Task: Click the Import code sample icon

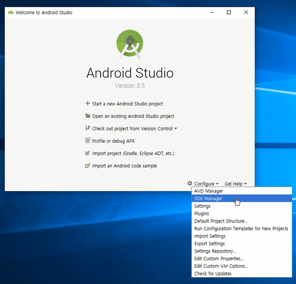Action: 88,165
